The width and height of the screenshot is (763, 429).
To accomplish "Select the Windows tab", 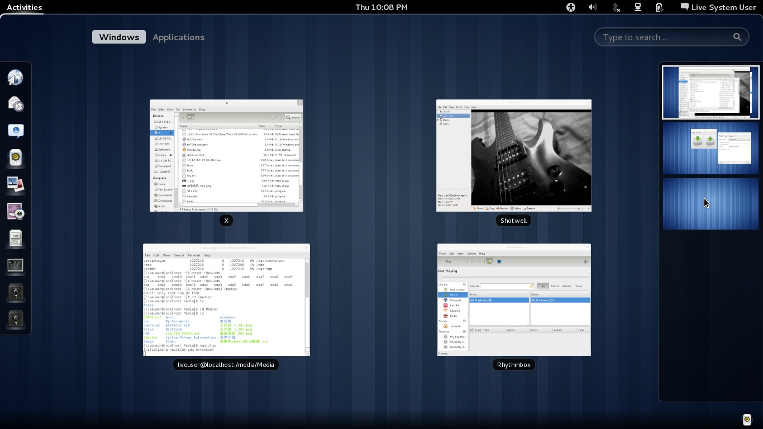I will (119, 37).
